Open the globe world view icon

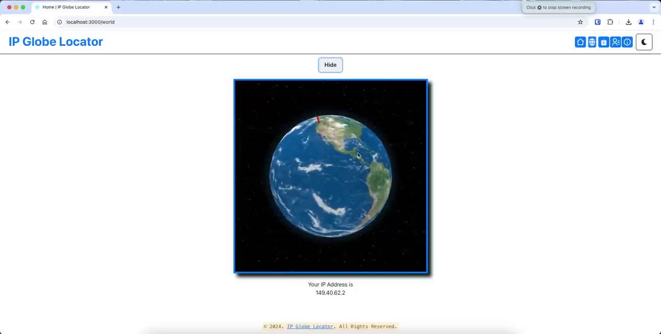click(592, 42)
